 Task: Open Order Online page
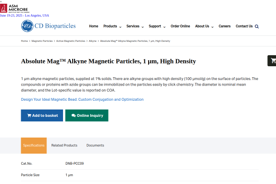point(180,26)
